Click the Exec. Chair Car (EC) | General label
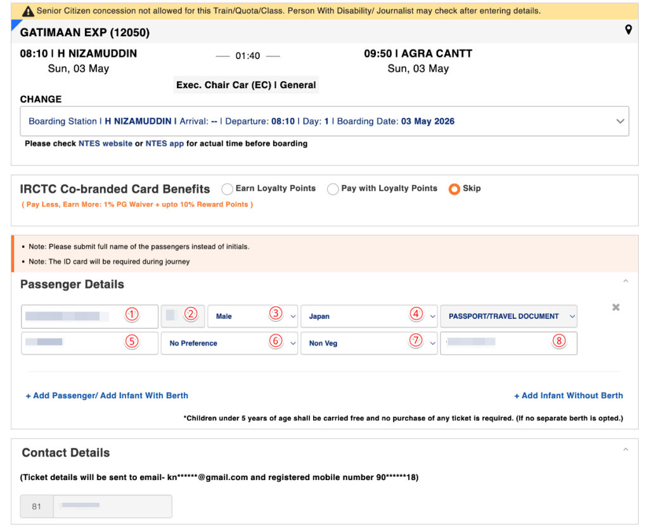The image size is (649, 532). pyautogui.click(x=246, y=85)
